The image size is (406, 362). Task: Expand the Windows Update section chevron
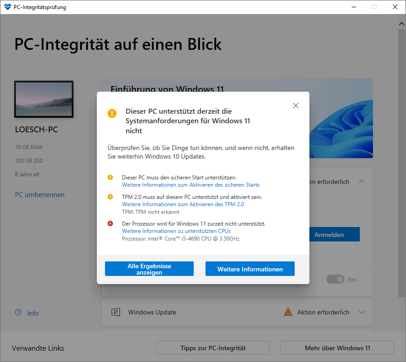pos(361,312)
